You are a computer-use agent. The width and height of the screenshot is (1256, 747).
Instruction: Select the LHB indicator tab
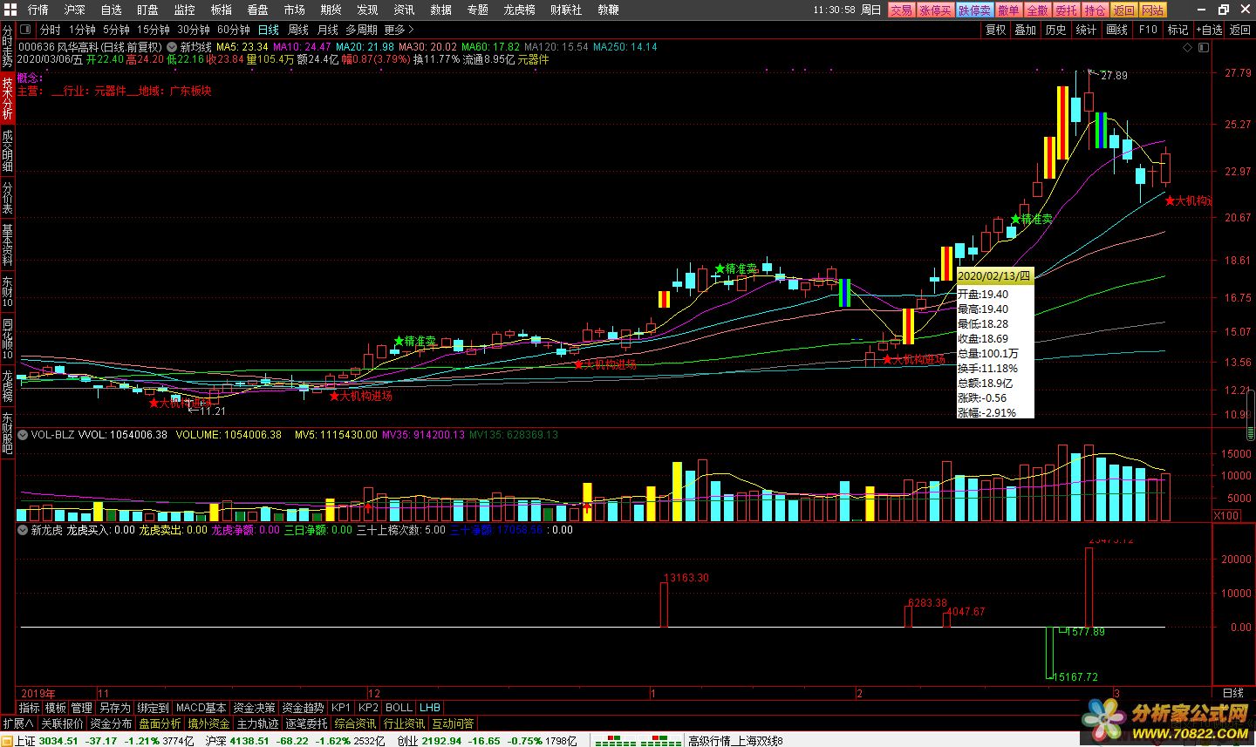click(x=430, y=708)
